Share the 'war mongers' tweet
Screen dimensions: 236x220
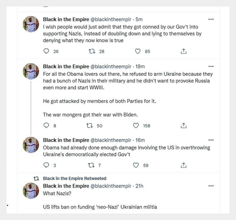(184, 126)
